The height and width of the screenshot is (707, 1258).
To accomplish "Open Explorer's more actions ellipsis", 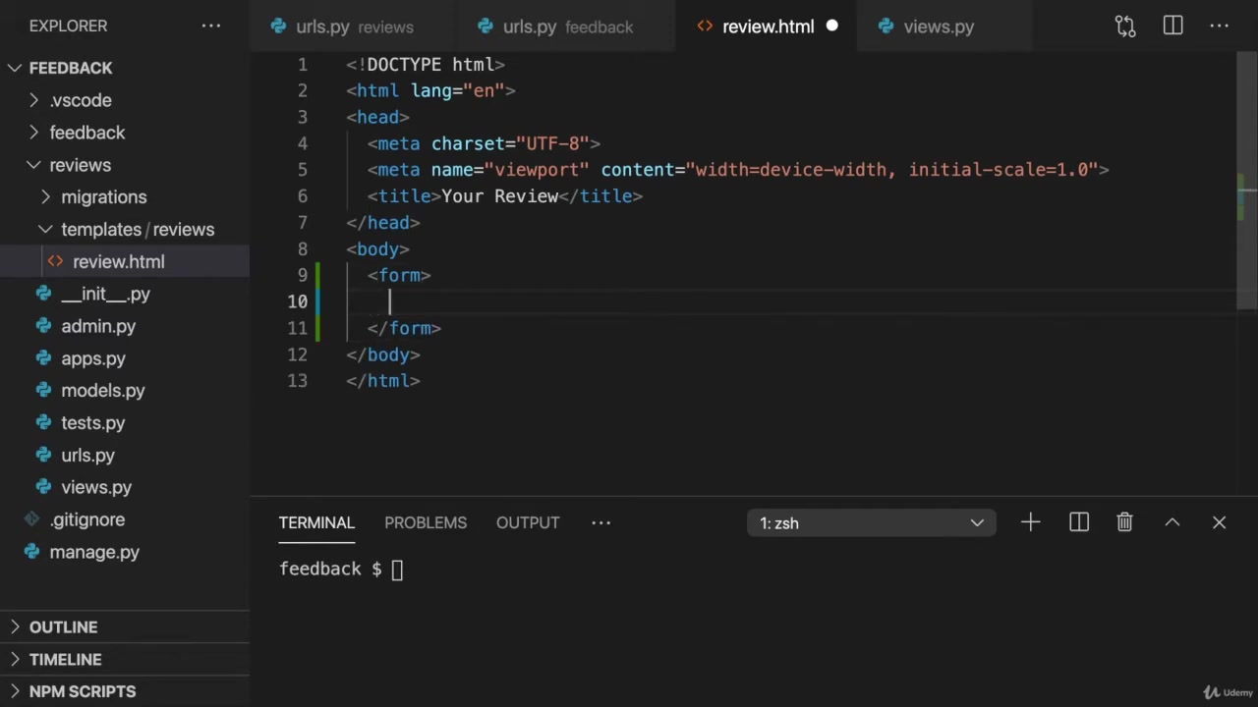I will 211,27.
